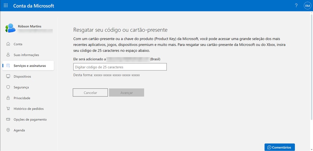Viewport: 313px width, 151px height.
Task: Click the (Brasil) text
Action: (155, 59)
